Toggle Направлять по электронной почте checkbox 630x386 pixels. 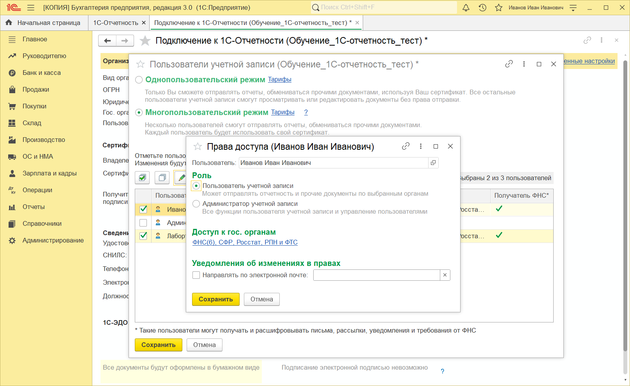click(x=196, y=275)
